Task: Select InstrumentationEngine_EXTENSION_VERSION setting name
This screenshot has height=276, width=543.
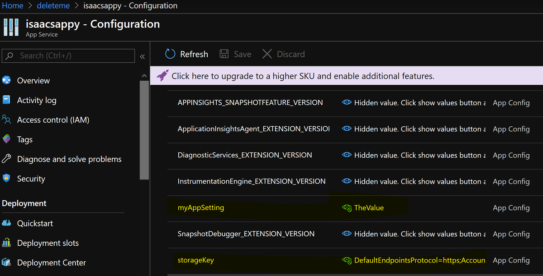Action: click(x=252, y=181)
